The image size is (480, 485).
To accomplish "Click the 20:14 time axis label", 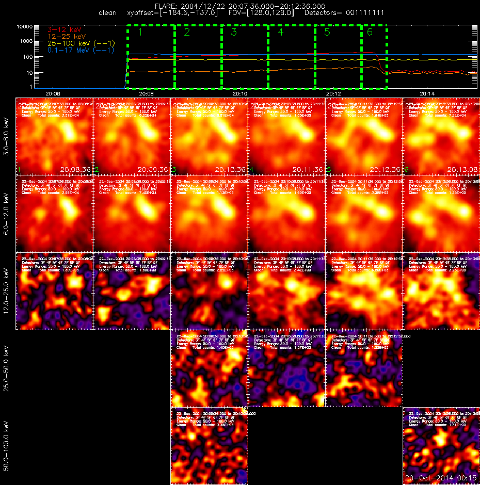I will (427, 93).
